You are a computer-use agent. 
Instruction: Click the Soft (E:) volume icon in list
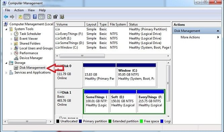coord(58,38)
